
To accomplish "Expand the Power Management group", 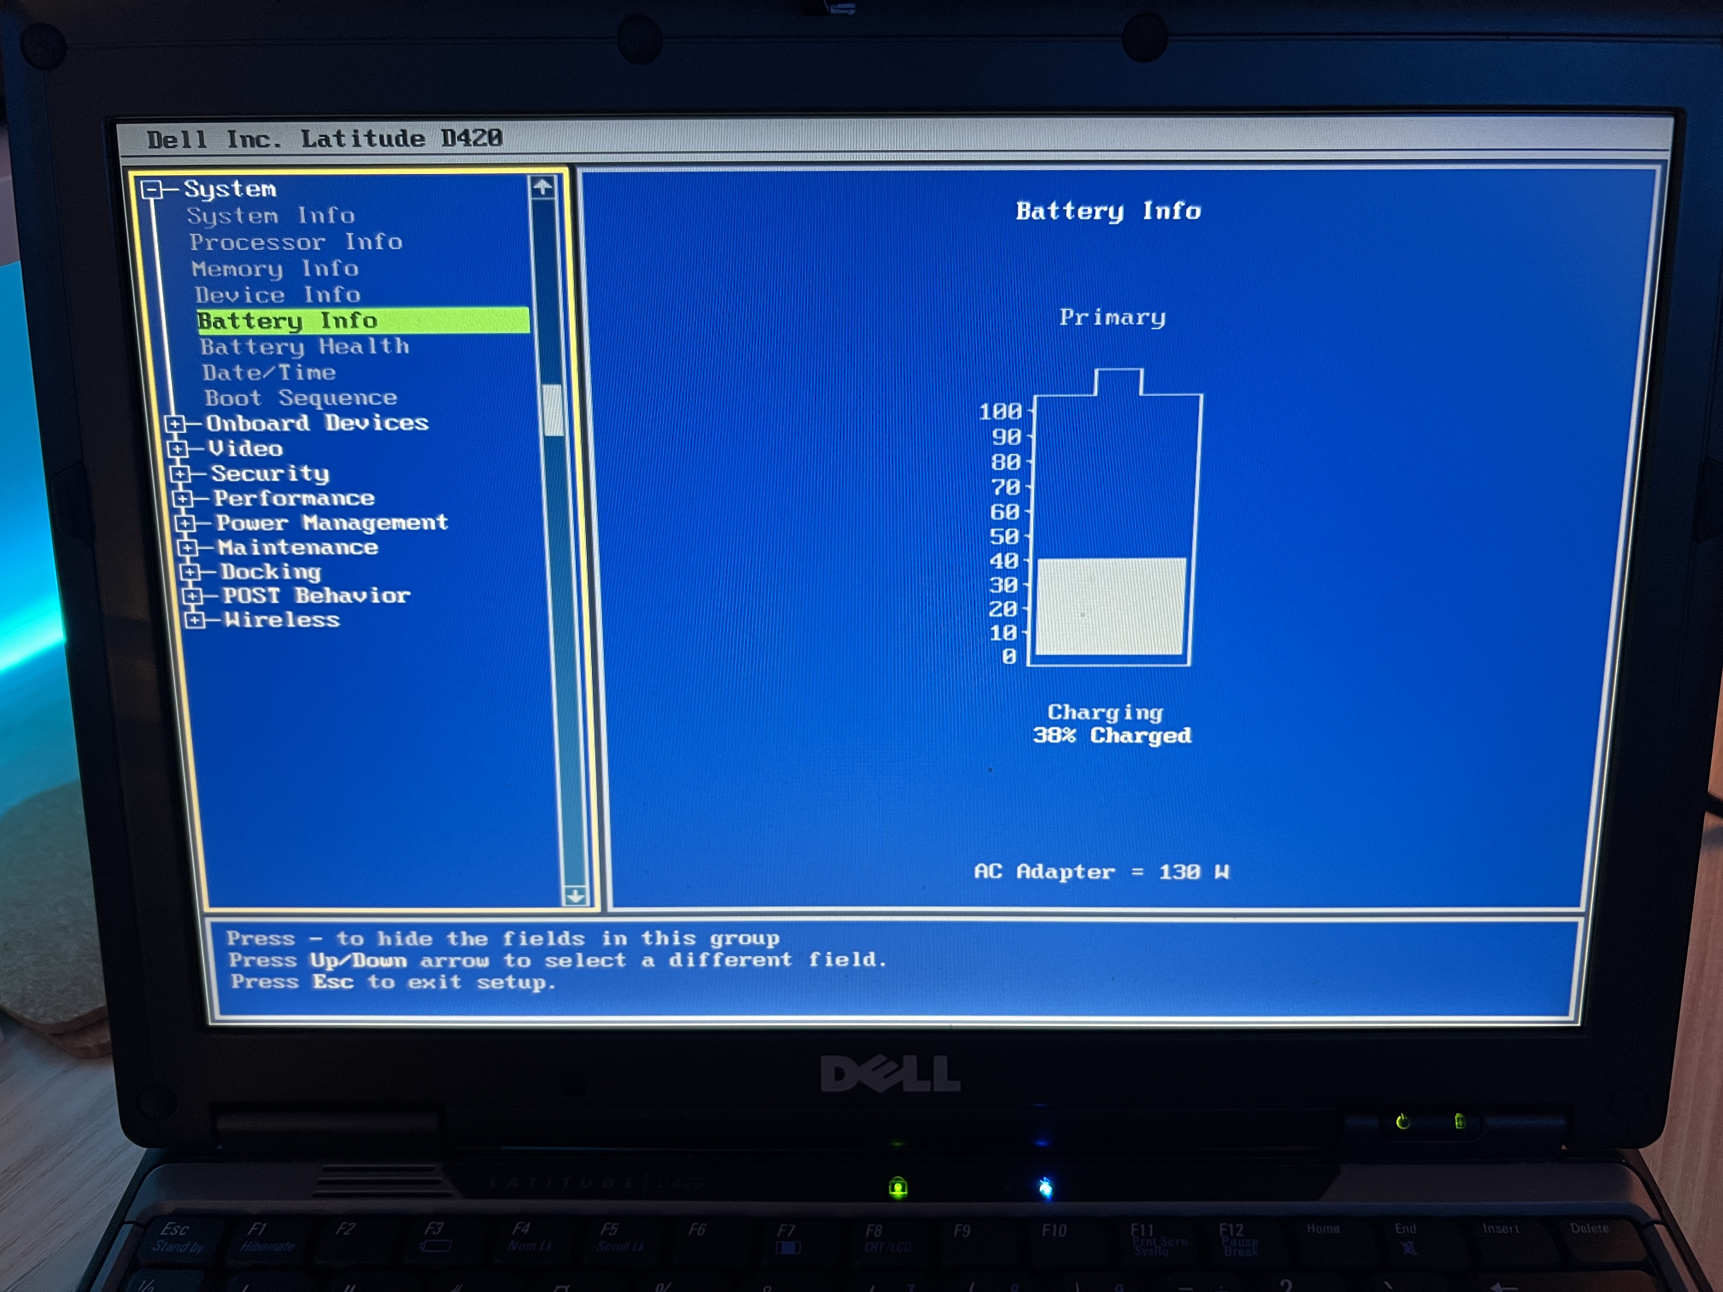I will (x=185, y=523).
